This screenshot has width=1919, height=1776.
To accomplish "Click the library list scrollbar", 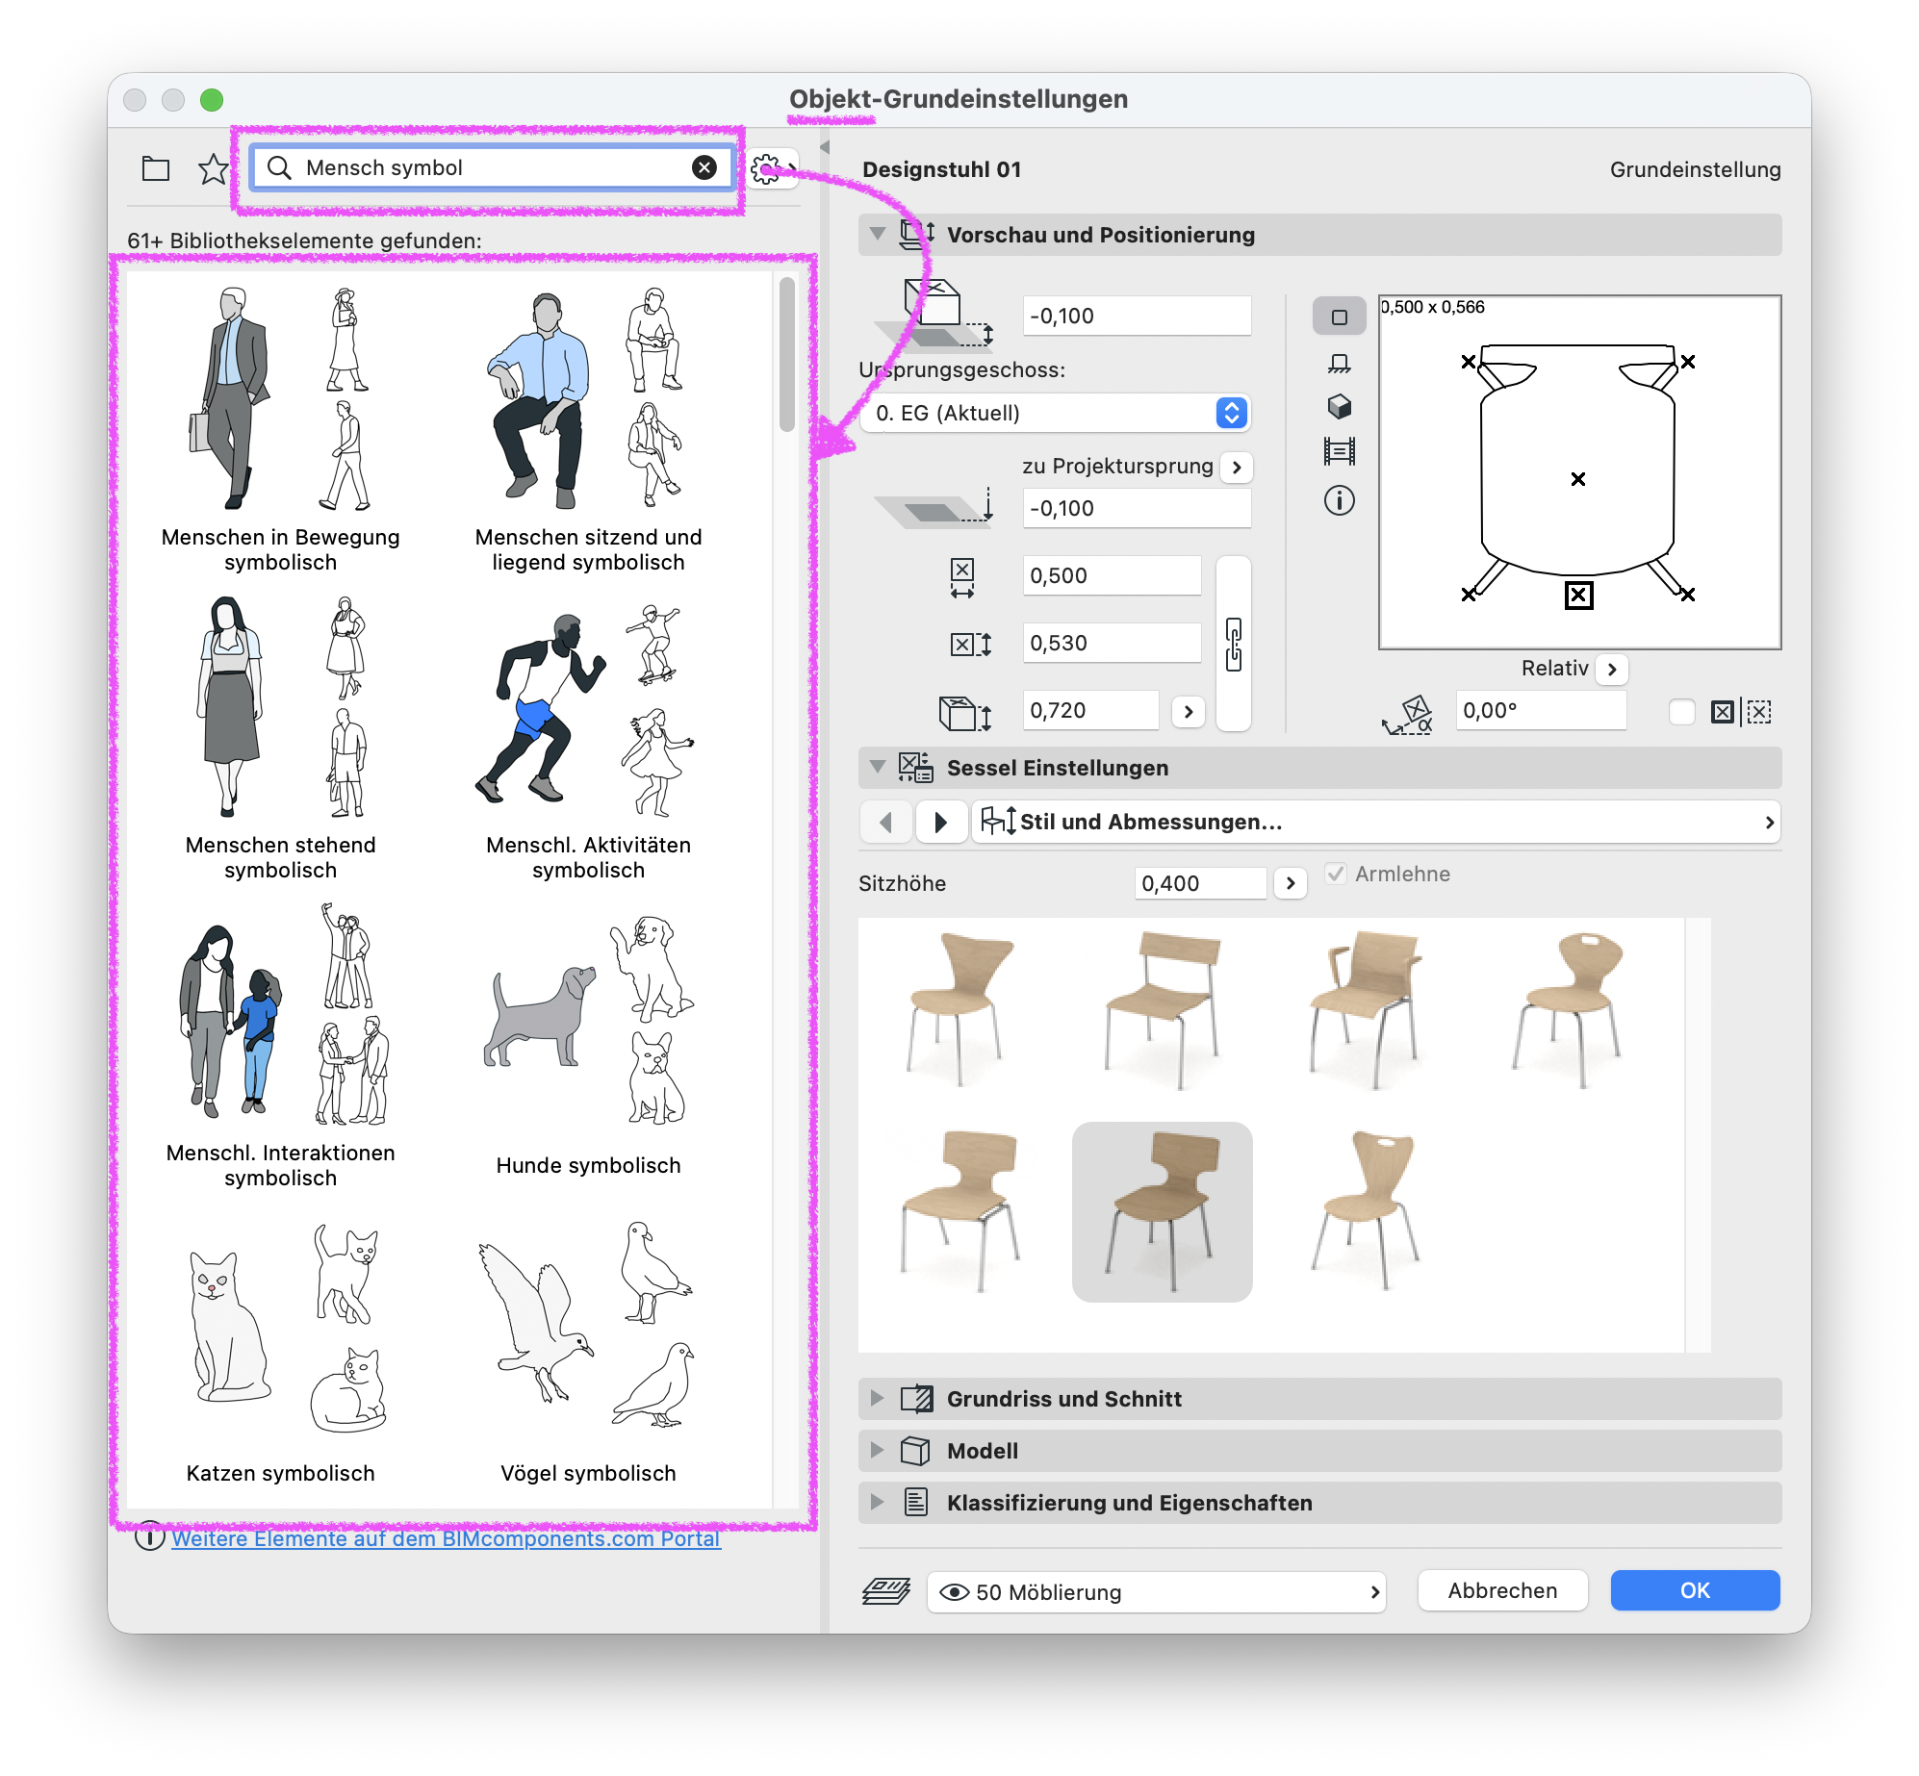I will pos(787,354).
